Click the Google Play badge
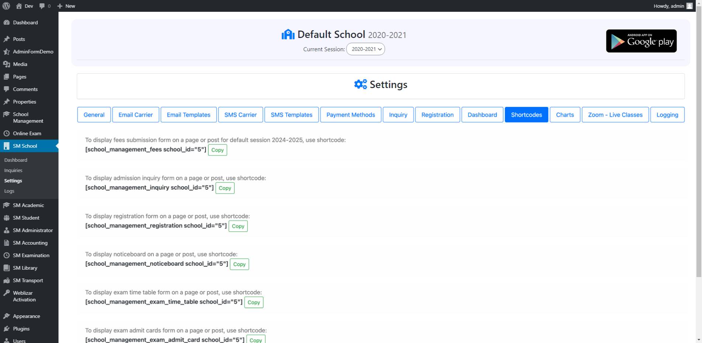This screenshot has height=343, width=702. pyautogui.click(x=641, y=41)
